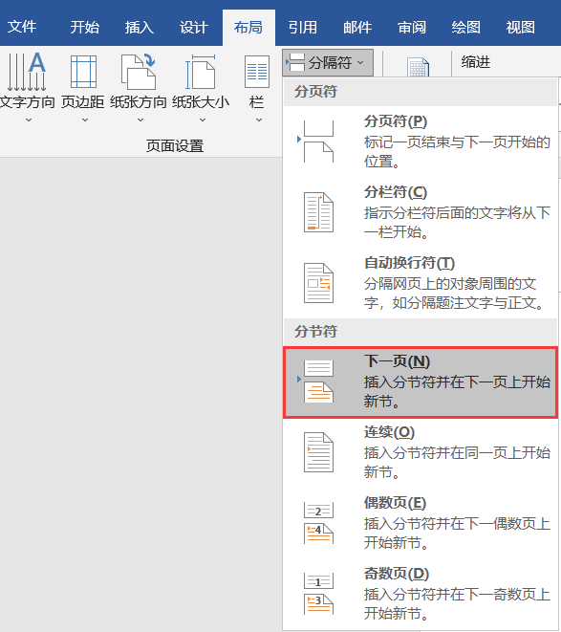Click the 文字方向 text direction icon
The image size is (561, 632).
pos(27,72)
